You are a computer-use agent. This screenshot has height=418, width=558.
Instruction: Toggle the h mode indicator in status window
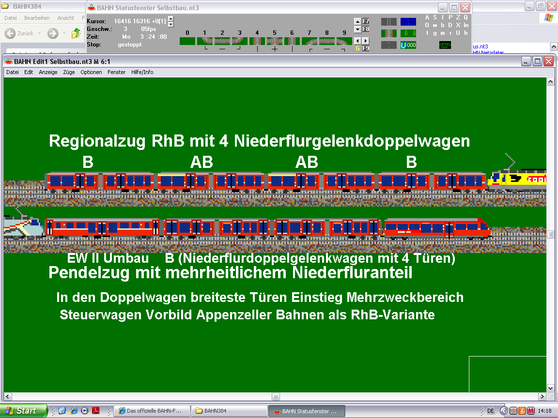point(466,33)
